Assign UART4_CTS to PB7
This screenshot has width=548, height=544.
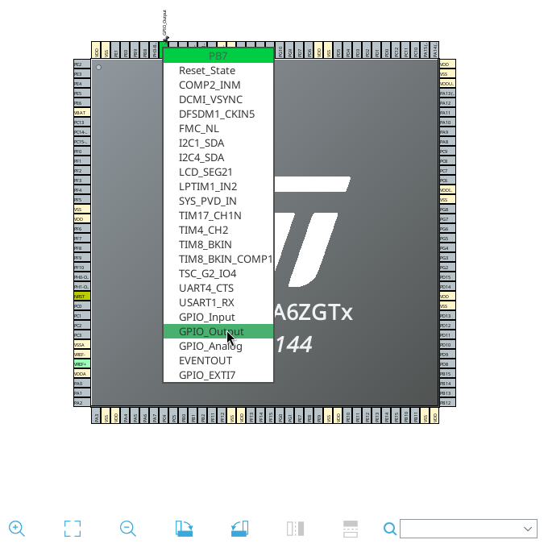pyautogui.click(x=218, y=288)
